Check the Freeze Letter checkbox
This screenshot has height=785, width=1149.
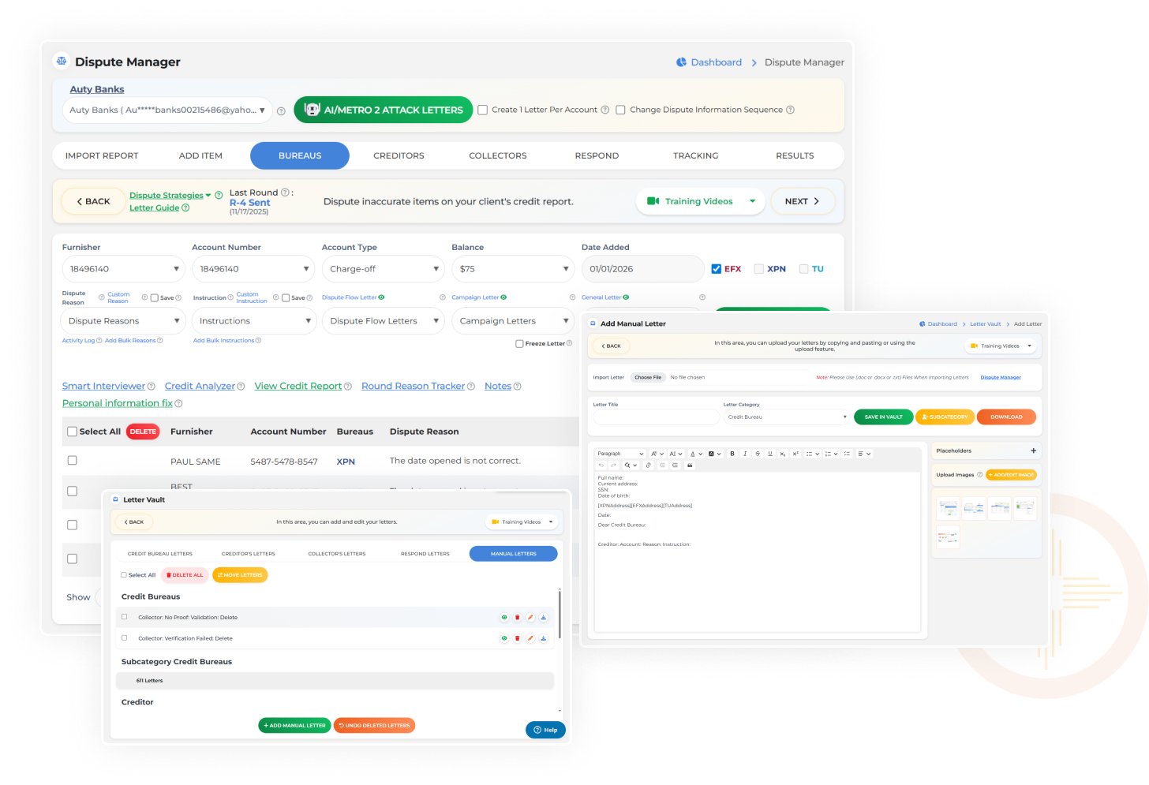[519, 344]
